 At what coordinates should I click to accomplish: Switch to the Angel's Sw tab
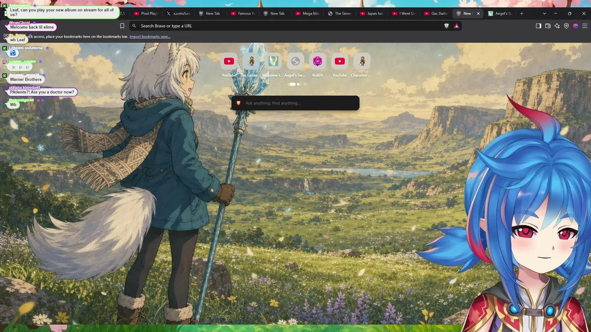[501, 13]
